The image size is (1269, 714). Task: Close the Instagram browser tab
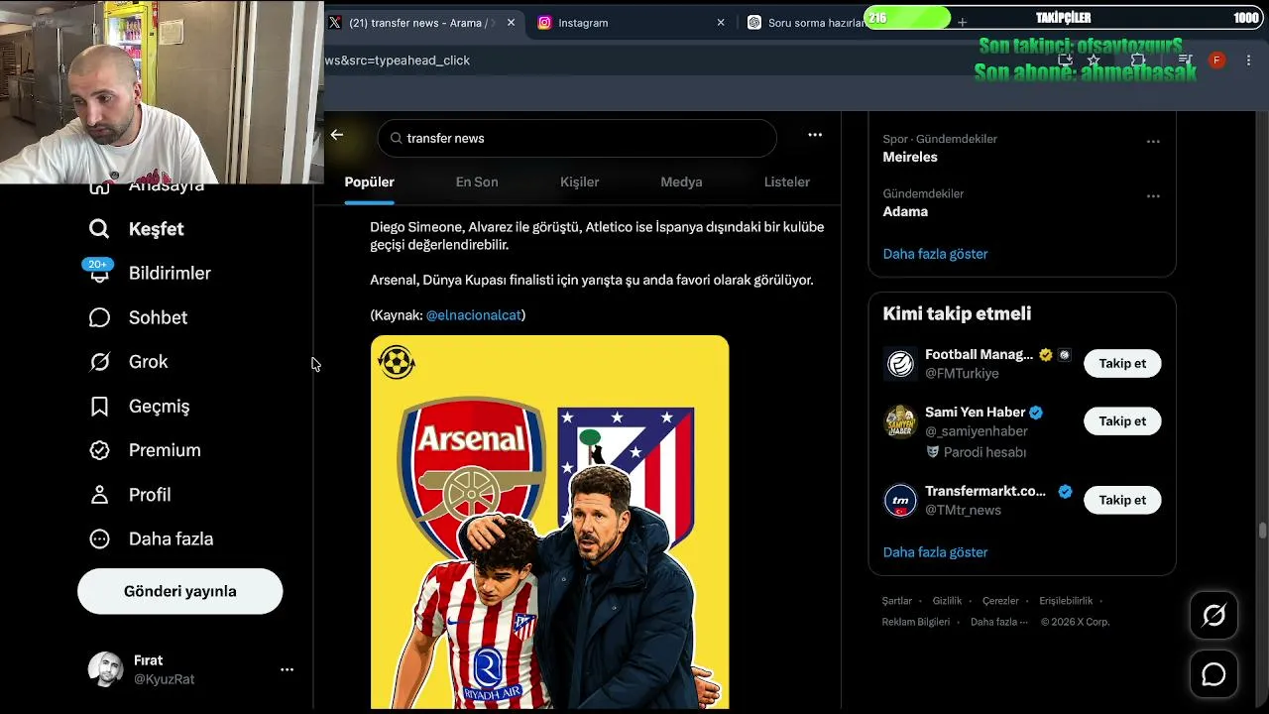coord(721,23)
